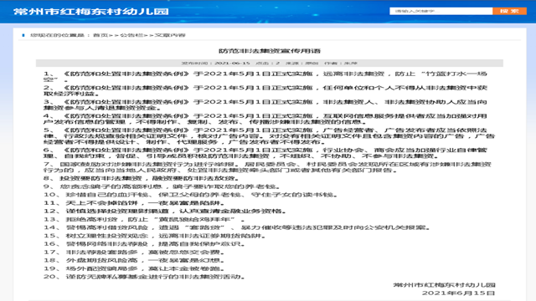The width and height of the screenshot is (536, 301).
Task: Click slogan item 17 非法荐股套路多
Action: coord(134,253)
